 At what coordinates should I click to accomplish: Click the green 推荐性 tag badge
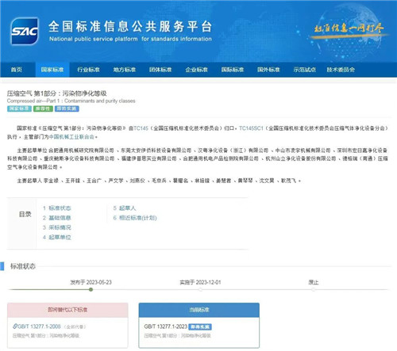(43, 109)
